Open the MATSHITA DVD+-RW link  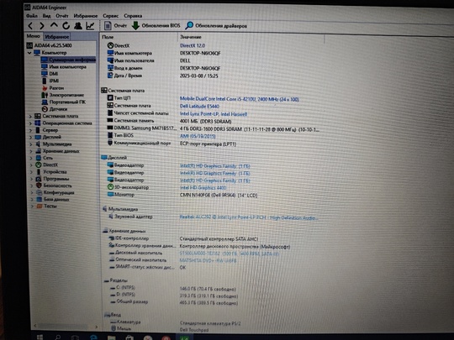[x=208, y=260]
